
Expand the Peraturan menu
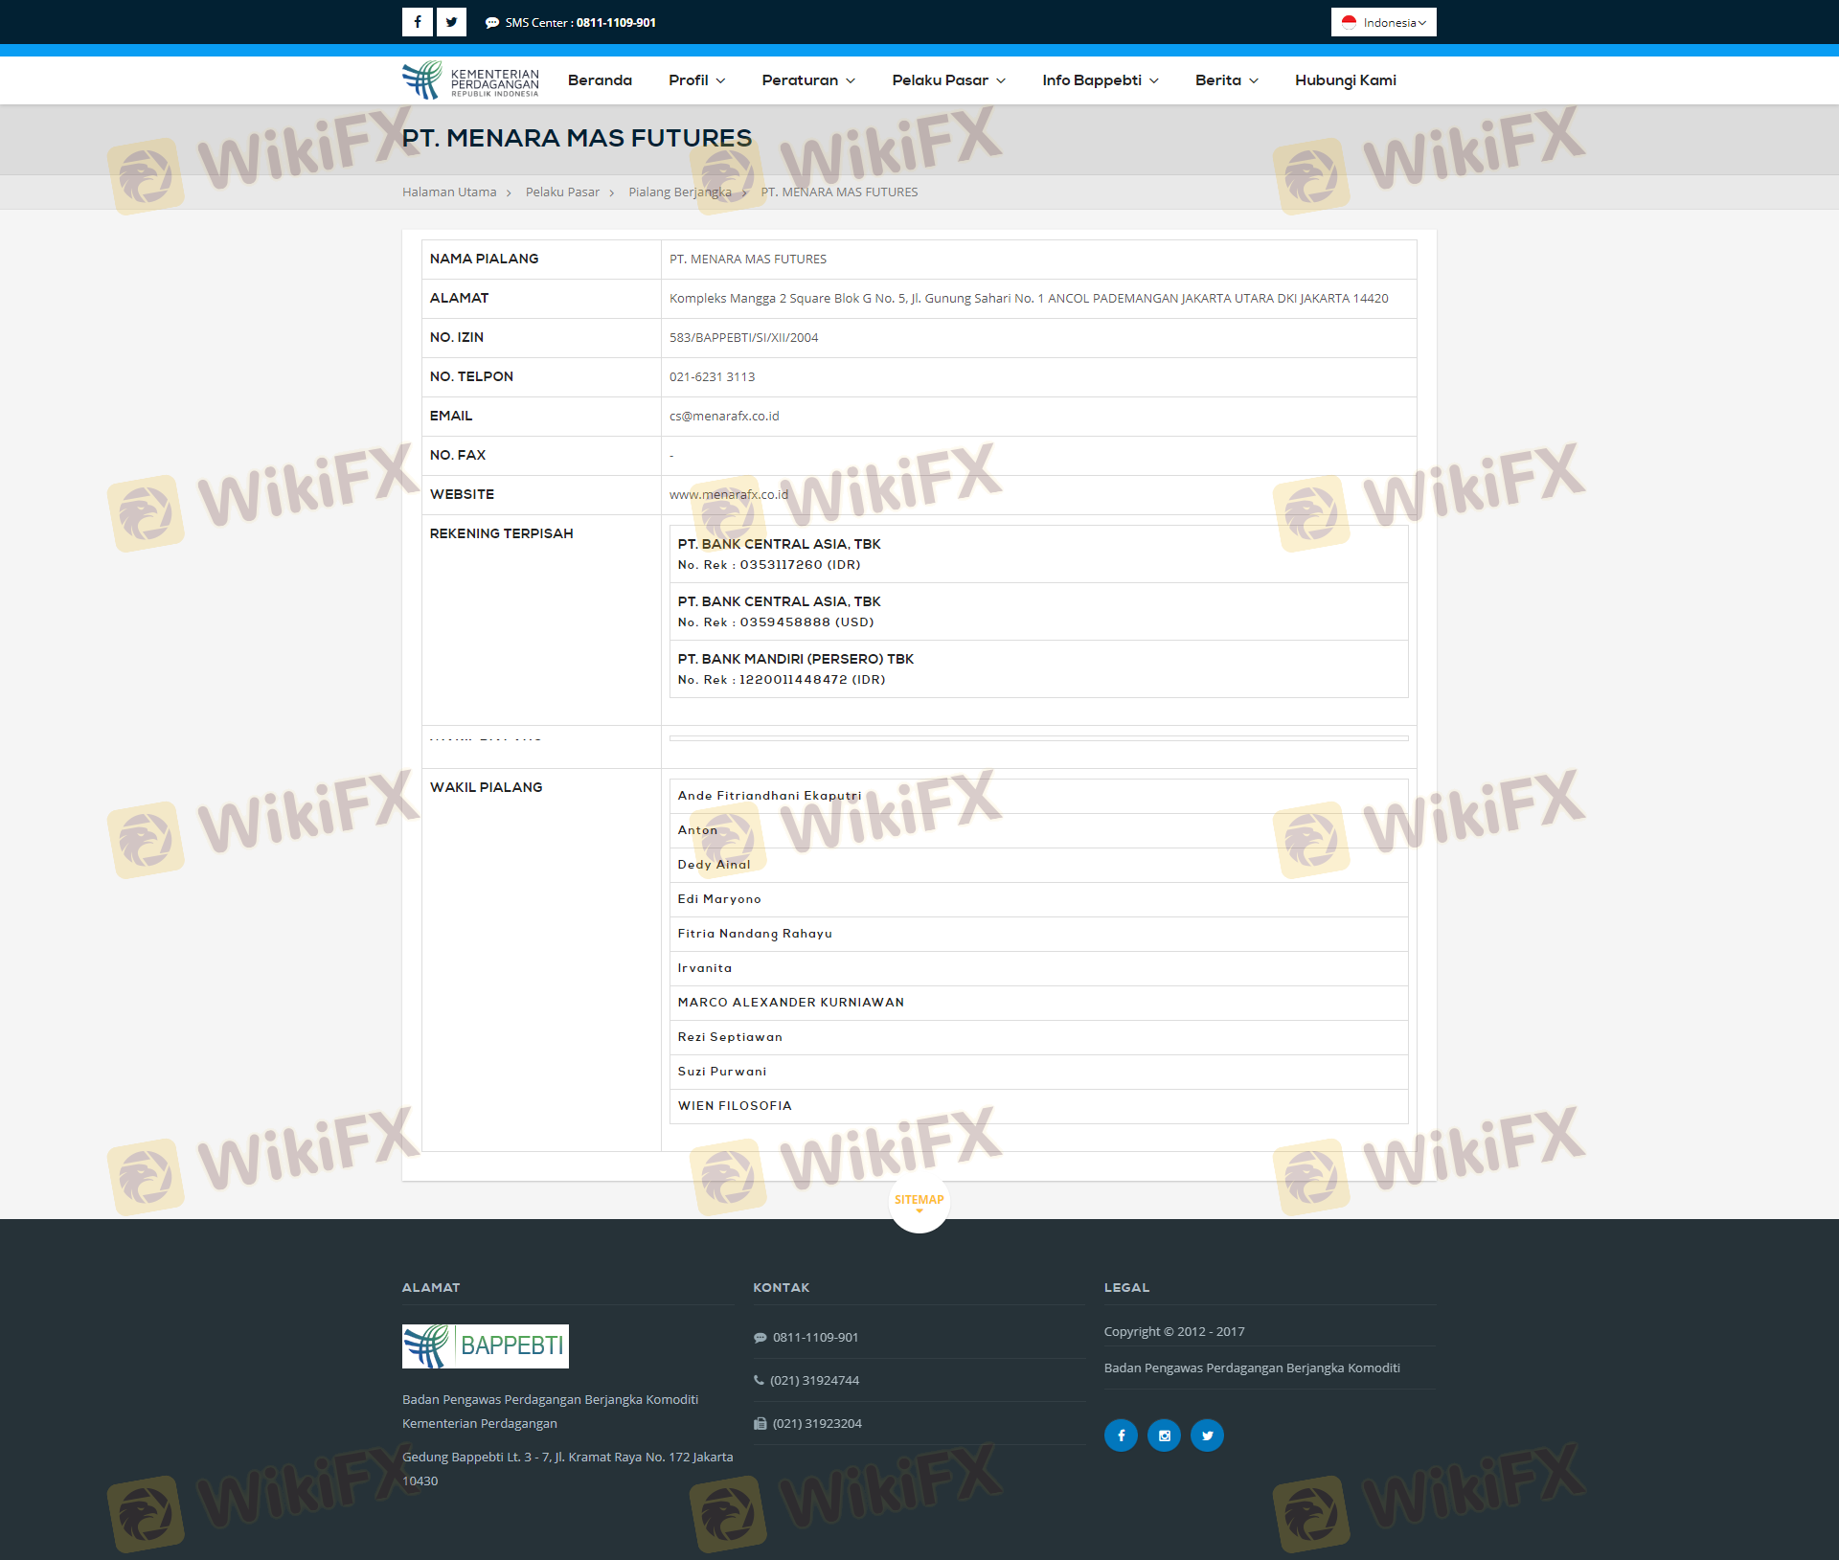(808, 80)
